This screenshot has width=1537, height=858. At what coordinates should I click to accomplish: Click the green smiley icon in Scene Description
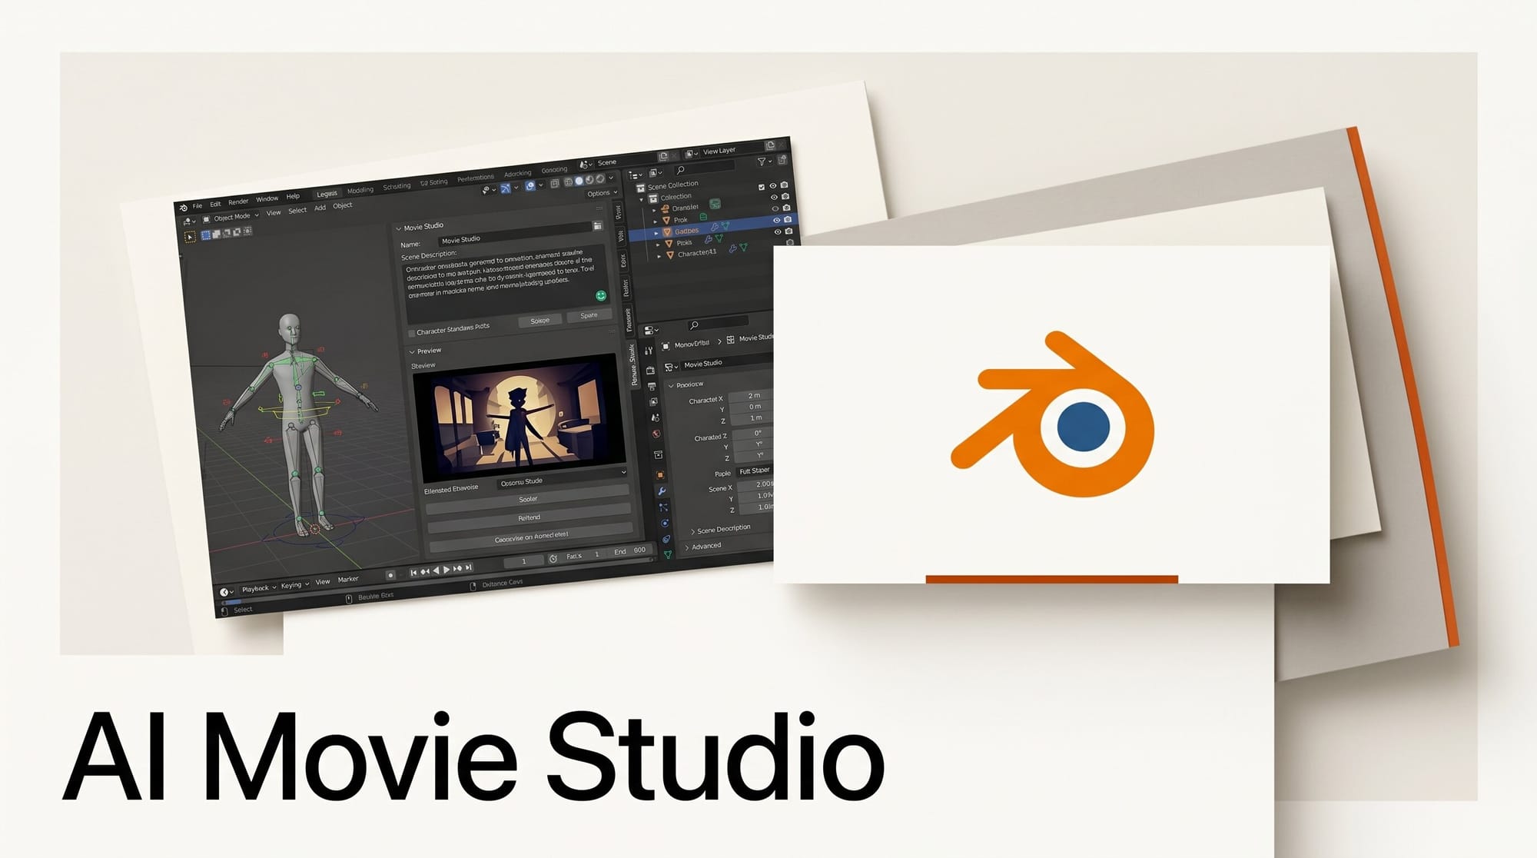point(601,295)
